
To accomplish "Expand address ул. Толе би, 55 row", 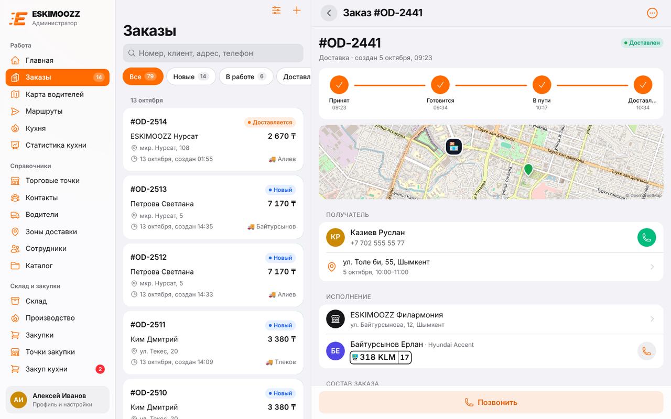I will coord(491,267).
